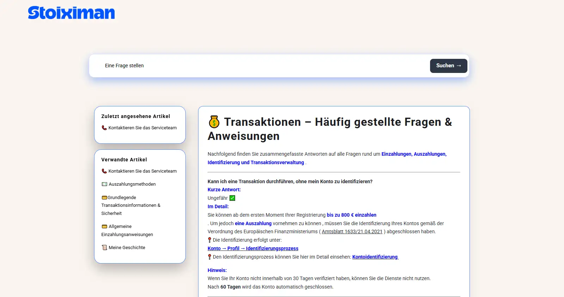This screenshot has width=564, height=297.
Task: Click the phone icon under Zuletzt angesehene Artikel
Action: click(104, 128)
